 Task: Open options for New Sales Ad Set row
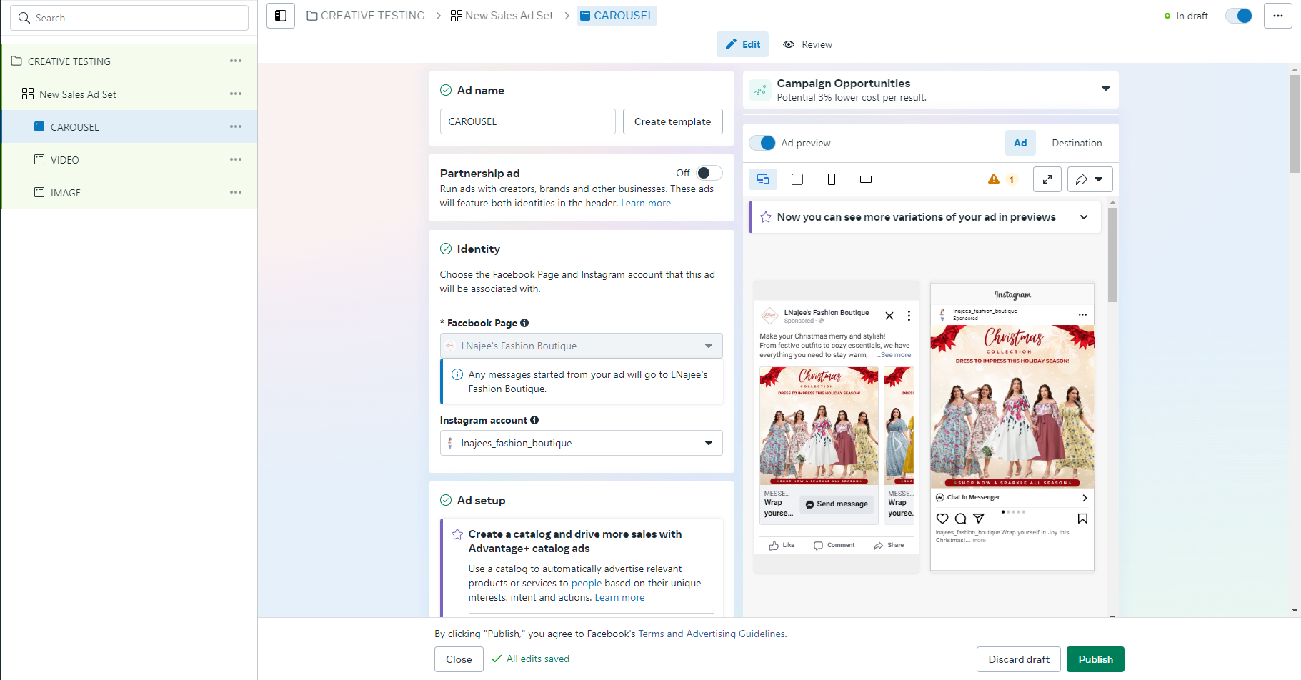236,94
